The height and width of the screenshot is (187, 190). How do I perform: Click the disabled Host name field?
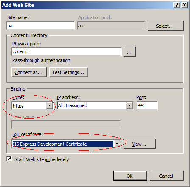coord(66,125)
